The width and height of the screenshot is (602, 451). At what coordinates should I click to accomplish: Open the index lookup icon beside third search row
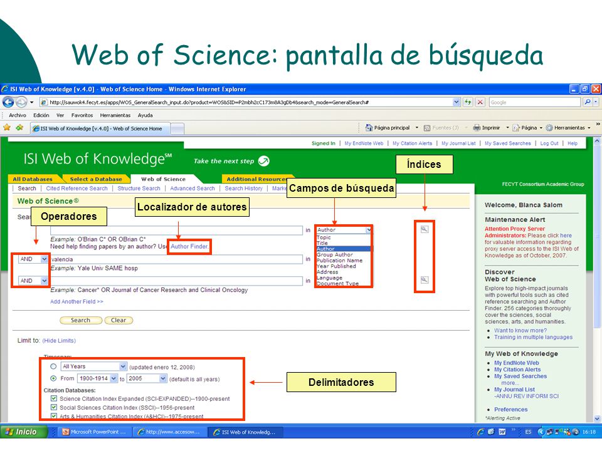(425, 280)
